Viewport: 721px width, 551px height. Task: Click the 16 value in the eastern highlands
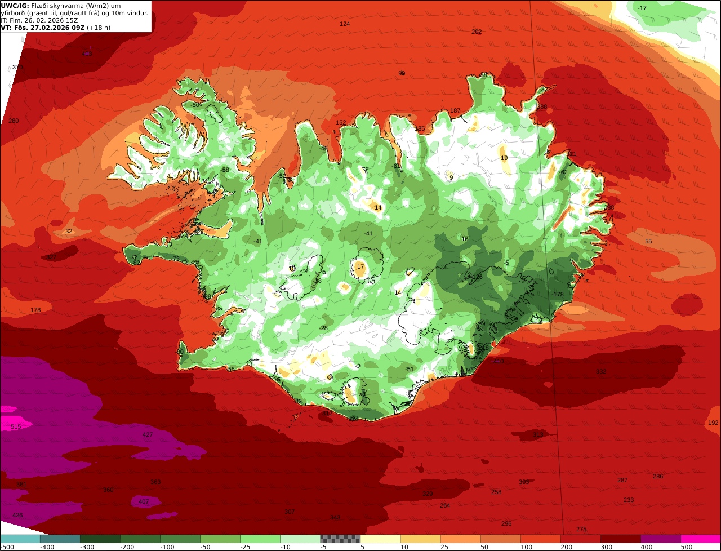point(465,239)
